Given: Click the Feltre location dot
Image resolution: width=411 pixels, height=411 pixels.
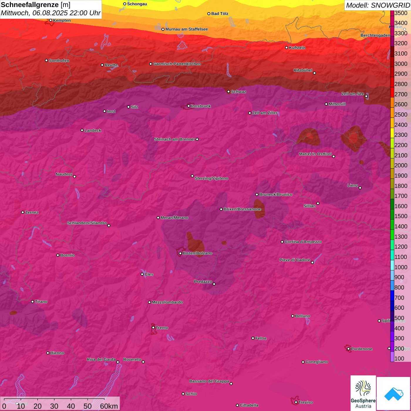Looking at the screenshot, I should point(253,338).
